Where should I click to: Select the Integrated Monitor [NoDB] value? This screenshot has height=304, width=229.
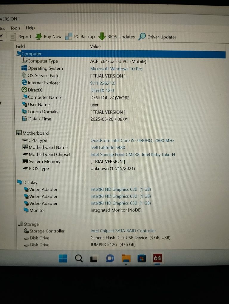click(x=116, y=210)
